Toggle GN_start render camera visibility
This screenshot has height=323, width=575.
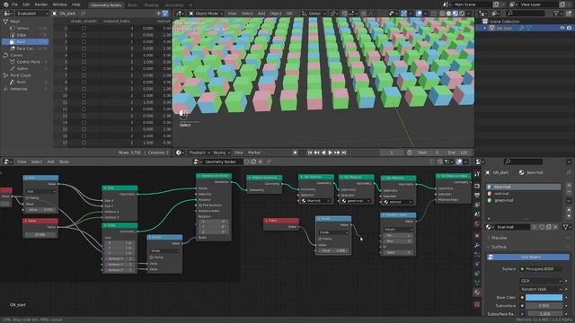tap(569, 28)
